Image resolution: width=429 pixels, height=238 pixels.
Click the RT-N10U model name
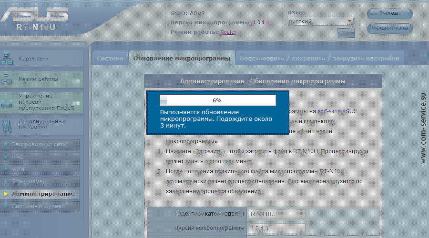(x=36, y=27)
